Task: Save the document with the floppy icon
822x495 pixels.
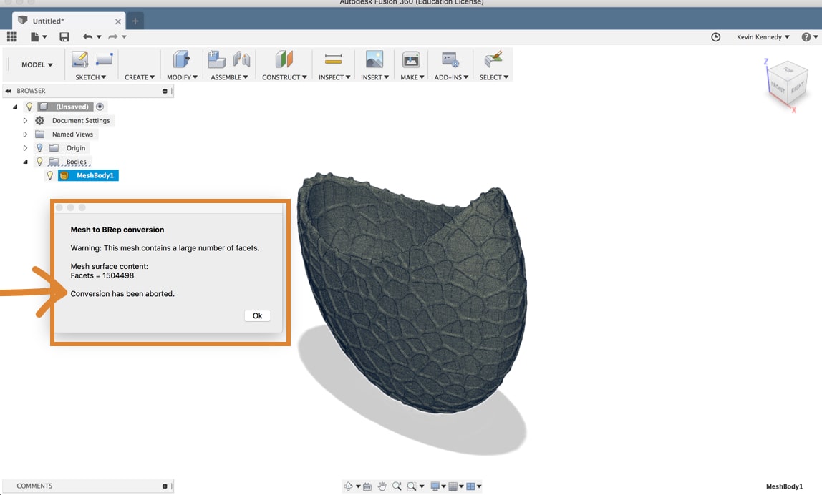Action: pos(64,36)
